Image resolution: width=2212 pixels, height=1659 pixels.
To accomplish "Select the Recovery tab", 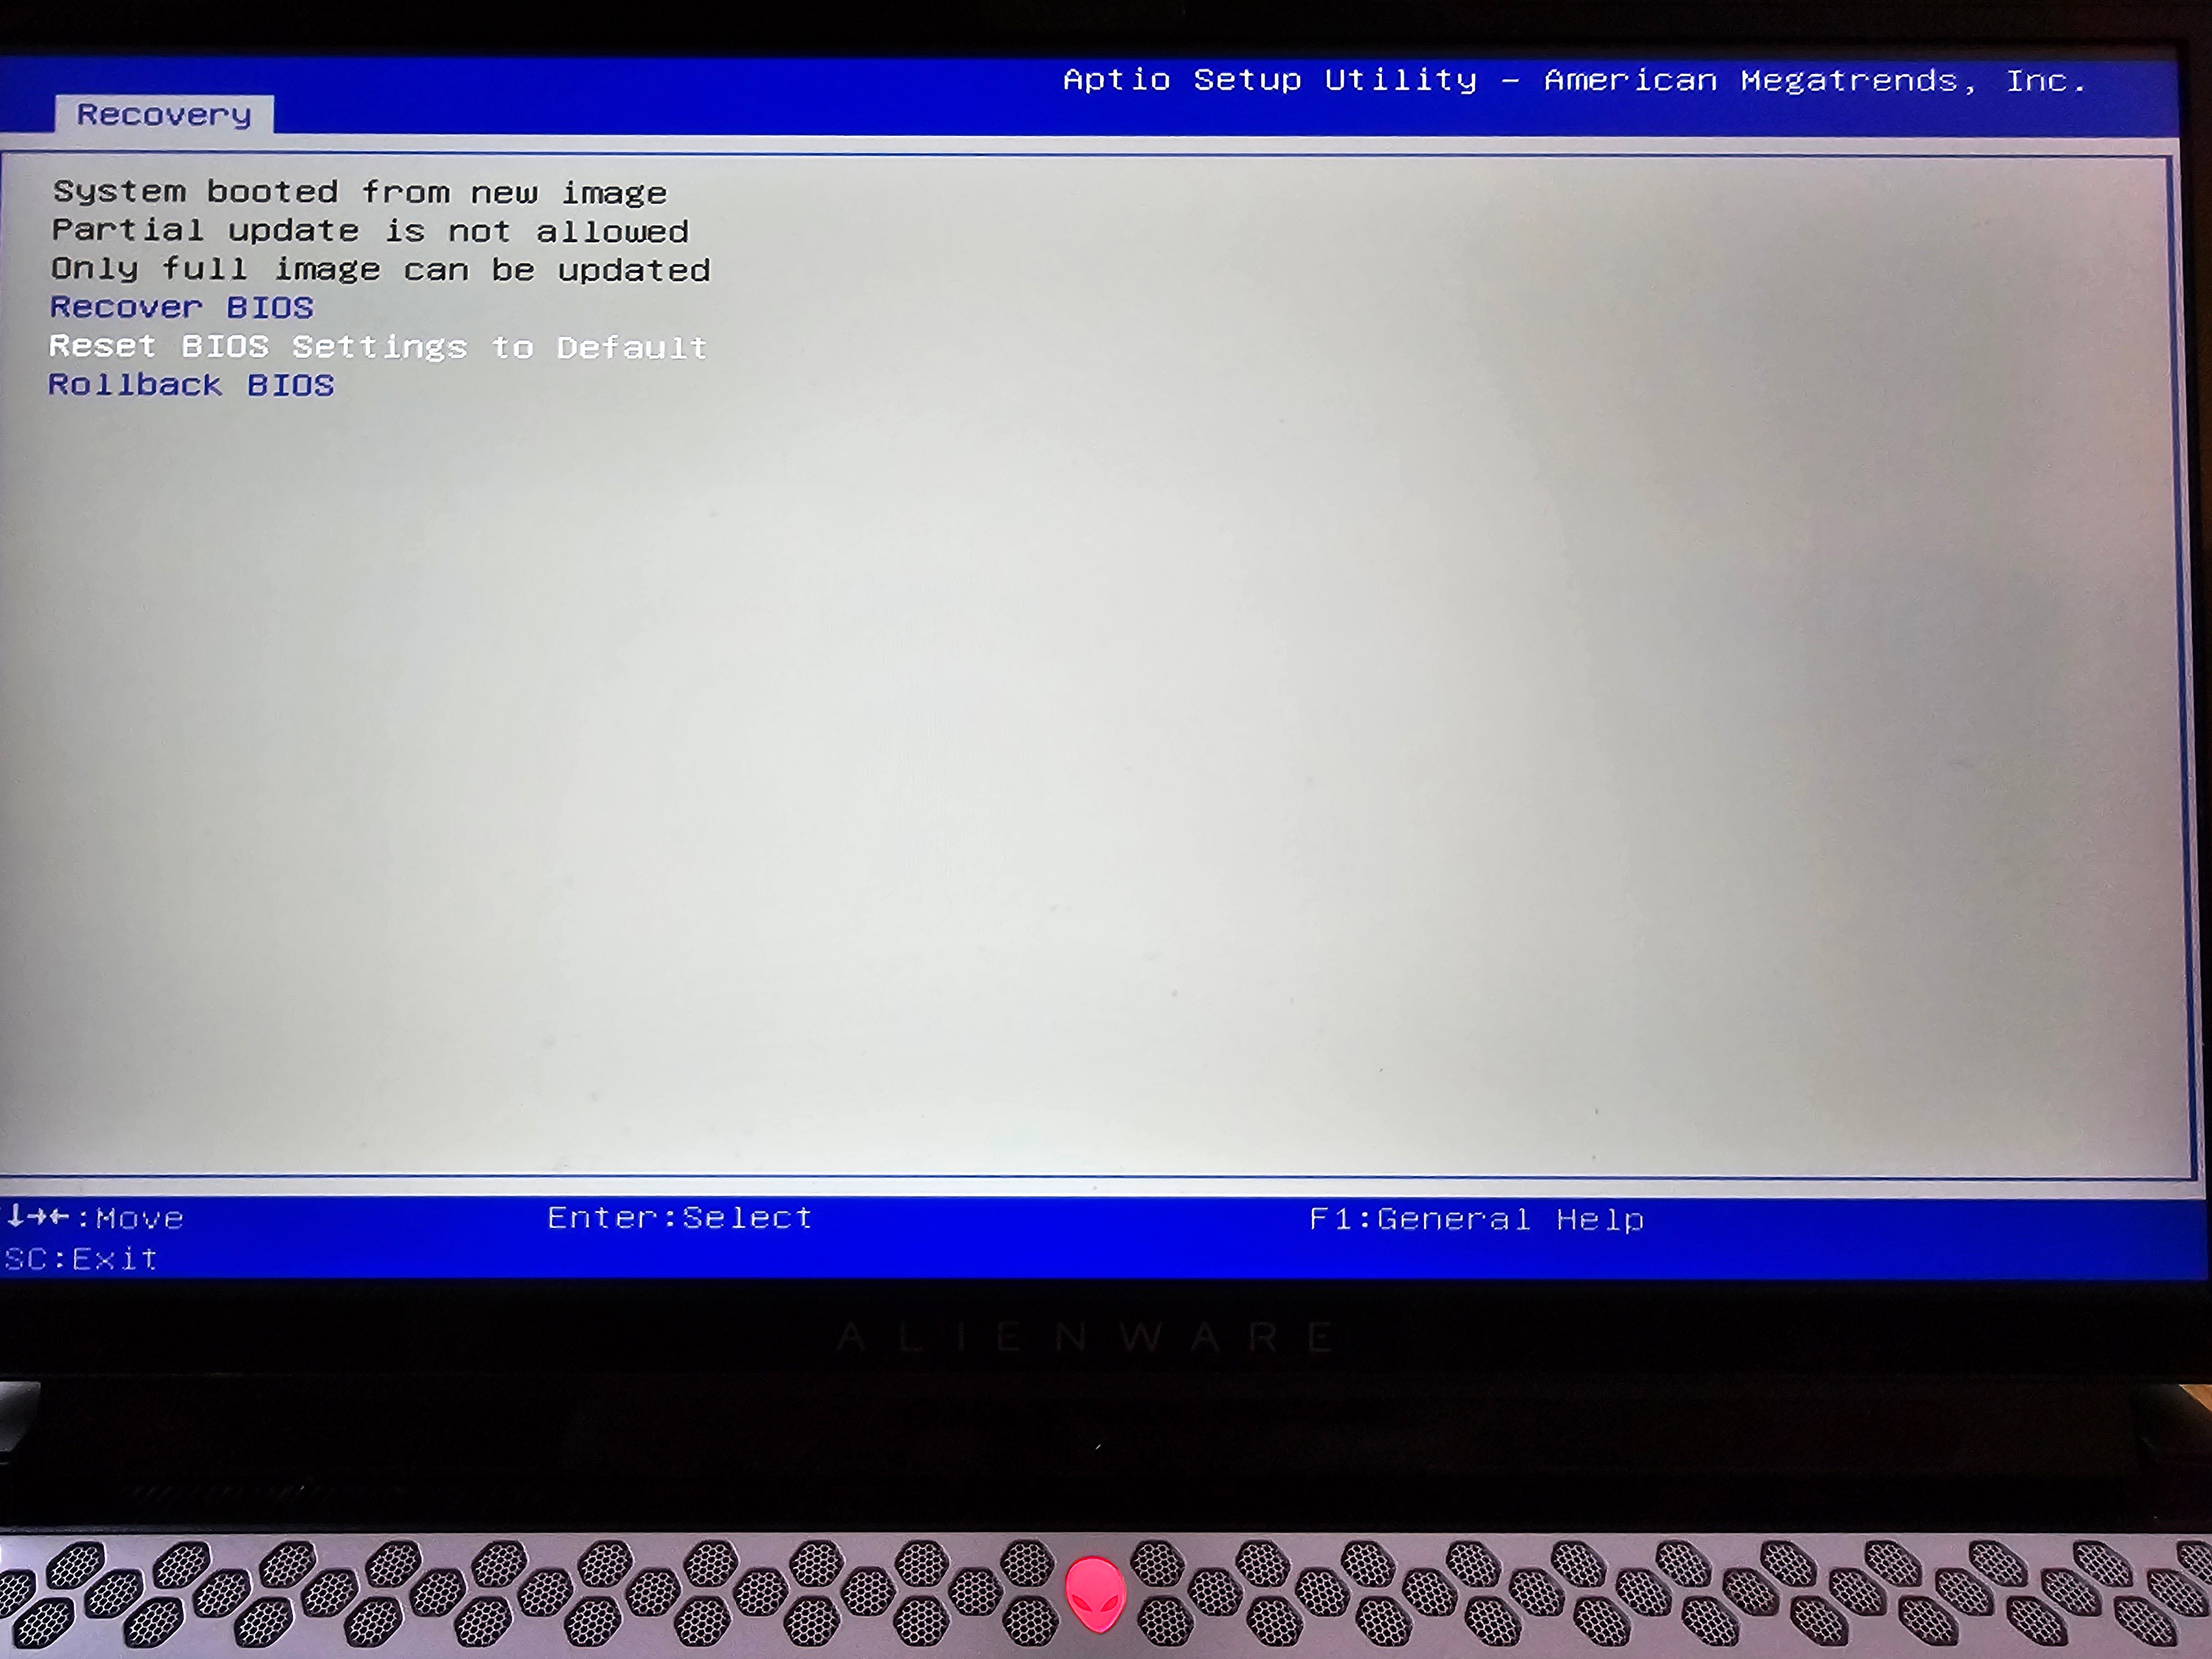I will pos(163,115).
